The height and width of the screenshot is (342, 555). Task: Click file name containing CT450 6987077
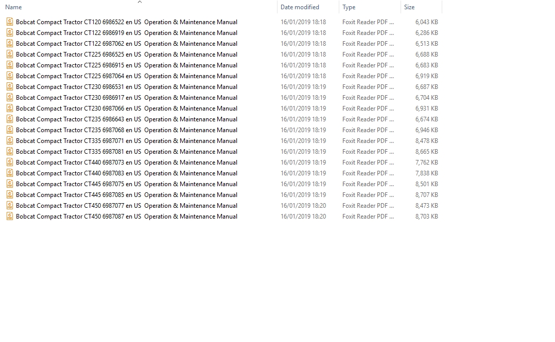[x=127, y=206]
